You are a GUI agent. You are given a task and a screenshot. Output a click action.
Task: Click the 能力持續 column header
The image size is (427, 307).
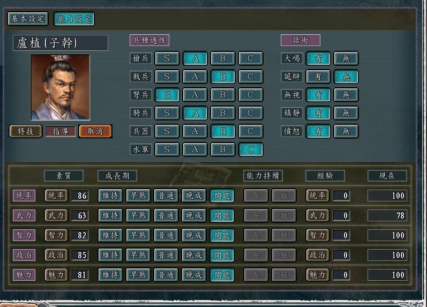(x=263, y=176)
